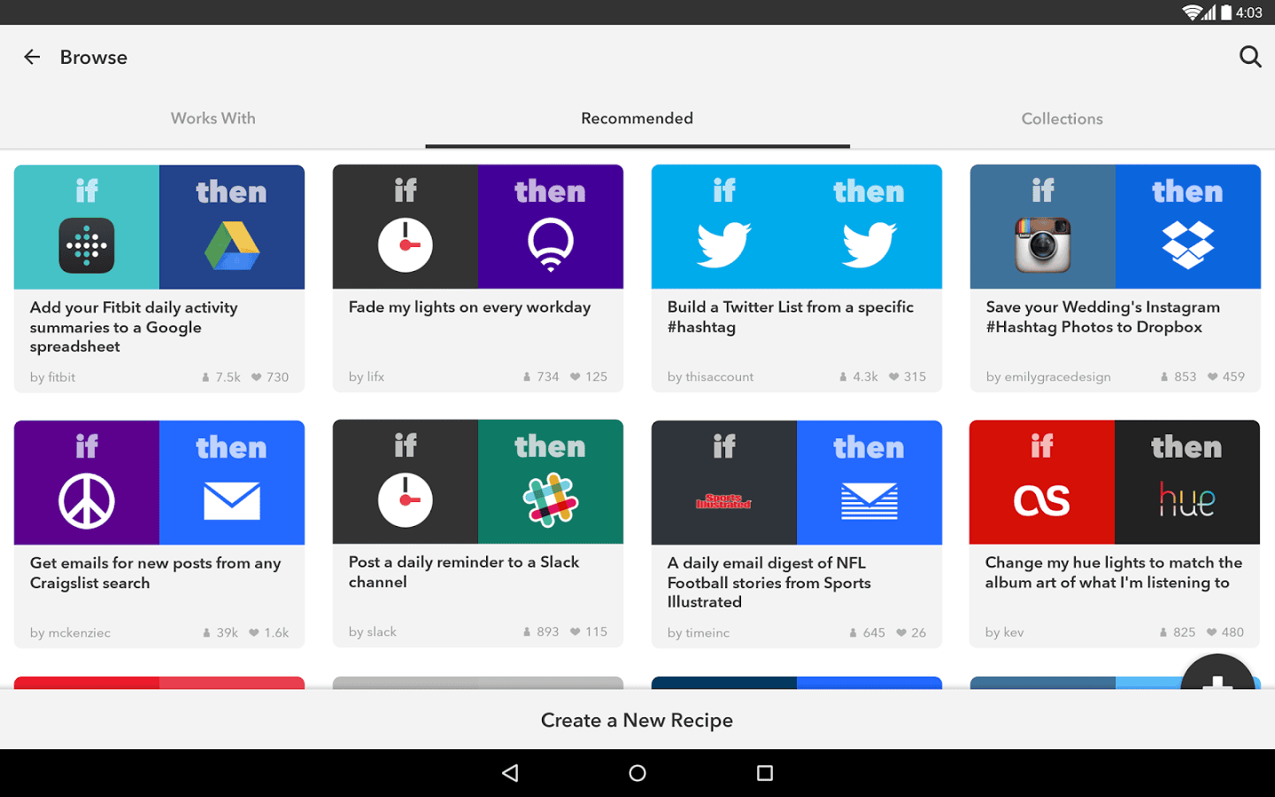Open 'Add your Fitbit daily activity summaries' recipe
Screen dimensions: 1275x797
134,327
